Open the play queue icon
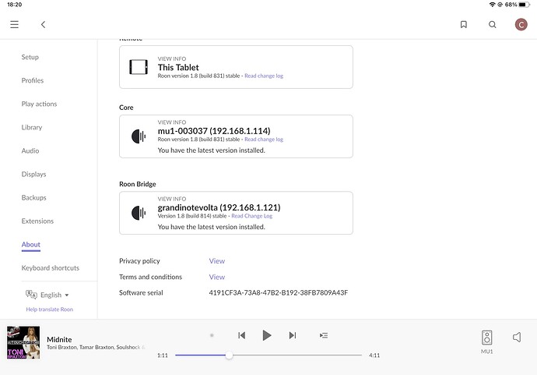537x375 pixels. (324, 335)
